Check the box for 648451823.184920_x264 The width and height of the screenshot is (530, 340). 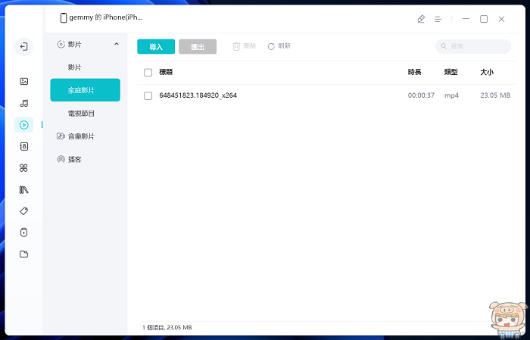[148, 96]
